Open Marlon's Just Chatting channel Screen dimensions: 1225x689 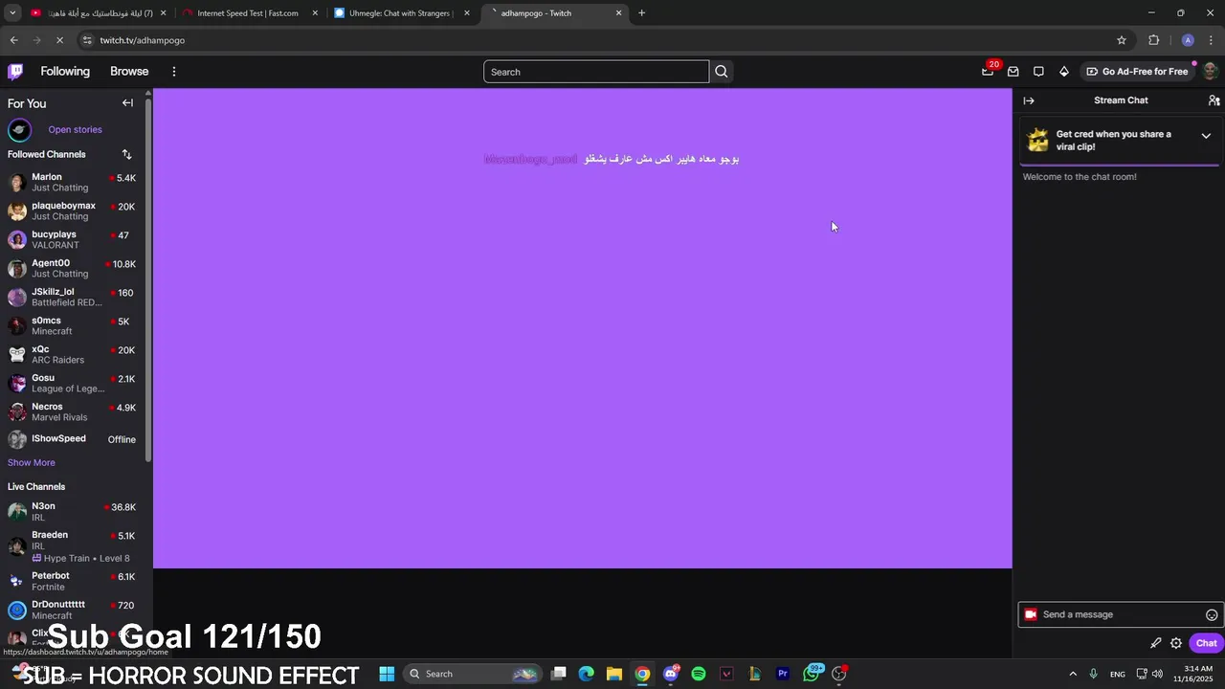pos(73,182)
